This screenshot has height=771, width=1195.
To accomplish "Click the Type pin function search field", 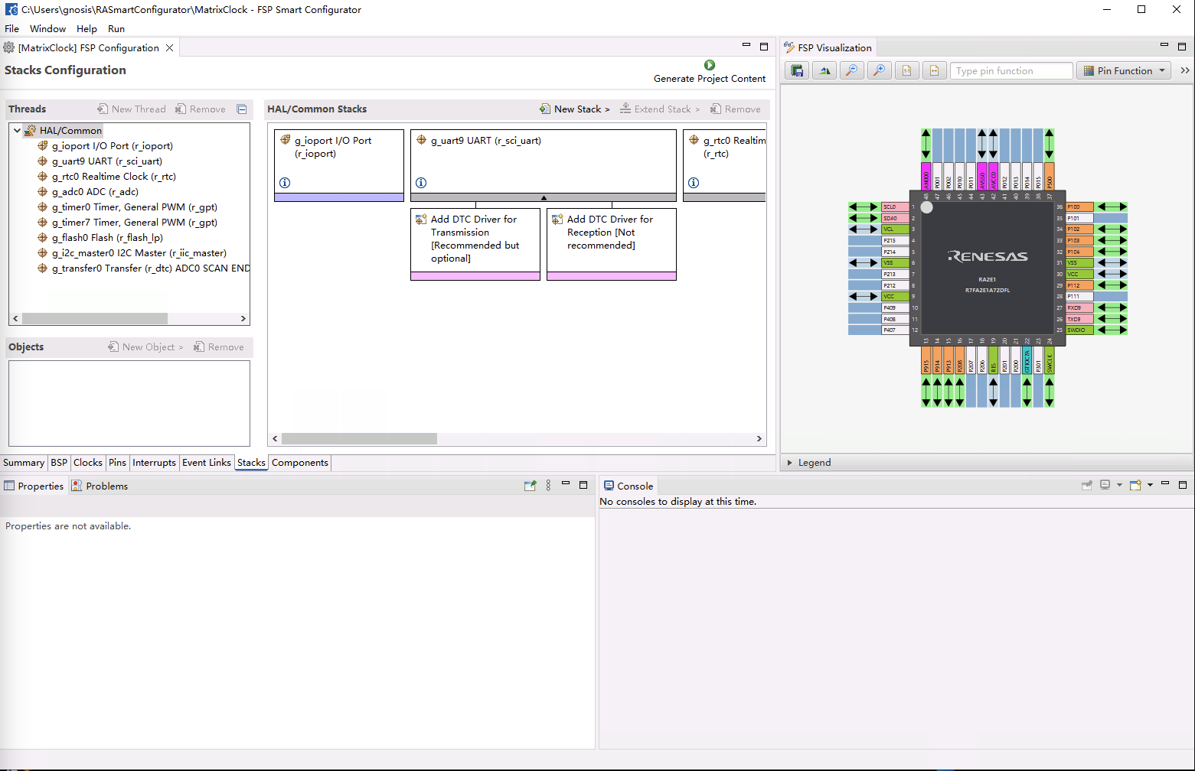I will tap(1011, 71).
